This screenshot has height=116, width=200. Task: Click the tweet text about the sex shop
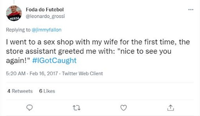tap(98, 51)
